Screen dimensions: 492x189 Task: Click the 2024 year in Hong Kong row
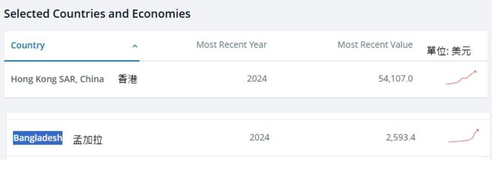[257, 79]
